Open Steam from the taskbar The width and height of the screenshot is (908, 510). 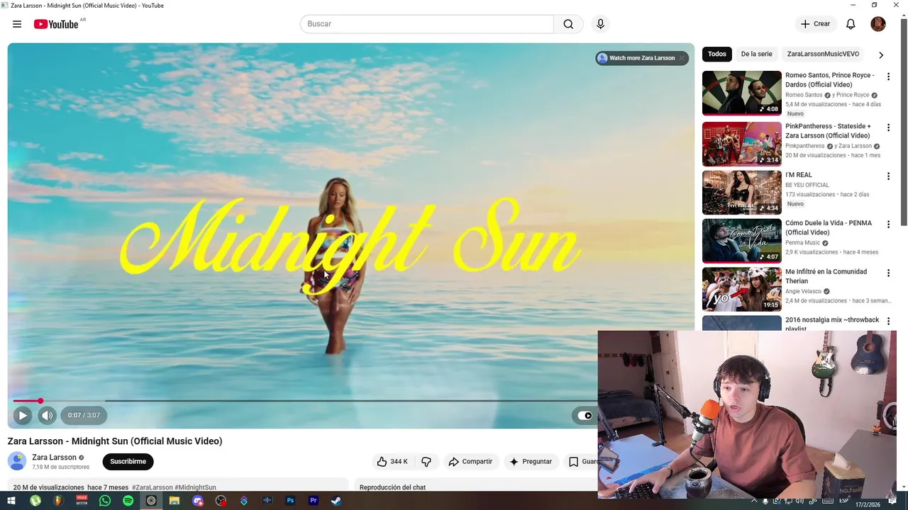[x=336, y=501]
